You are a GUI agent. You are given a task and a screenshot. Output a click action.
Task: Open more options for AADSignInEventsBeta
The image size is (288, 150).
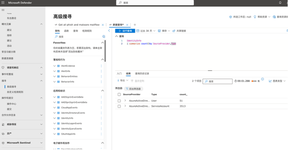pos(101,97)
